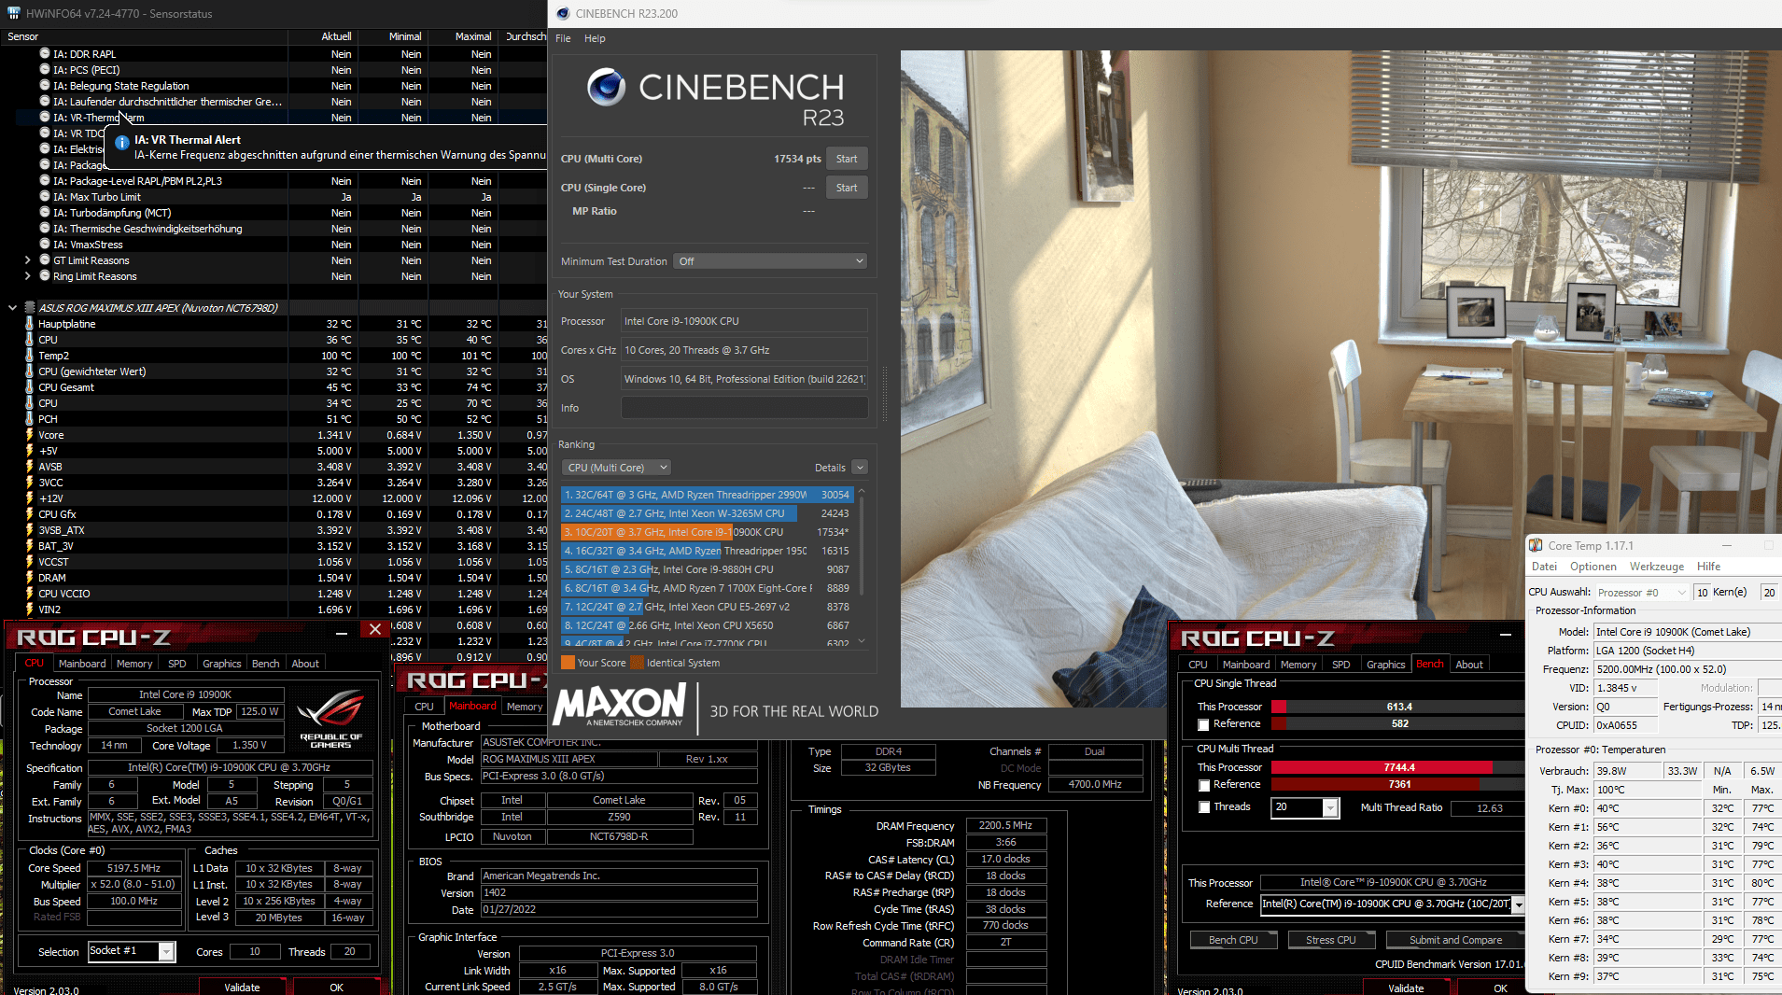Open Core Temp Optionen menu
1782x995 pixels.
coord(1593,567)
